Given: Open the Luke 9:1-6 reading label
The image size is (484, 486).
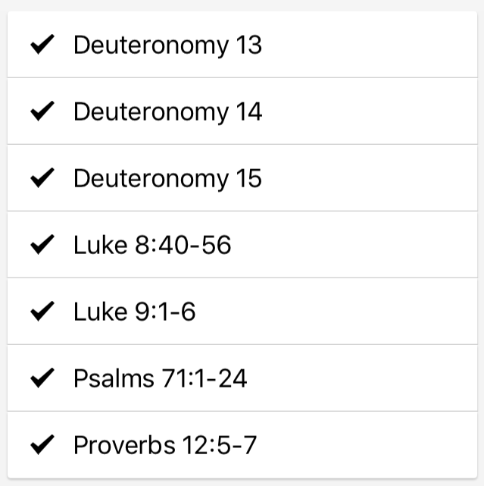Looking at the screenshot, I should click(x=135, y=312).
